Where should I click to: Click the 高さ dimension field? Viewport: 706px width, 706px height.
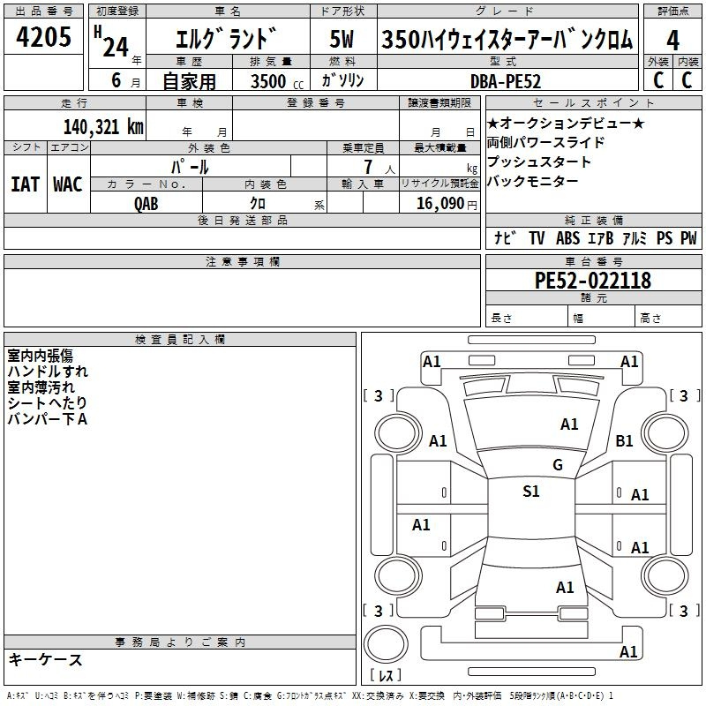[x=668, y=316]
